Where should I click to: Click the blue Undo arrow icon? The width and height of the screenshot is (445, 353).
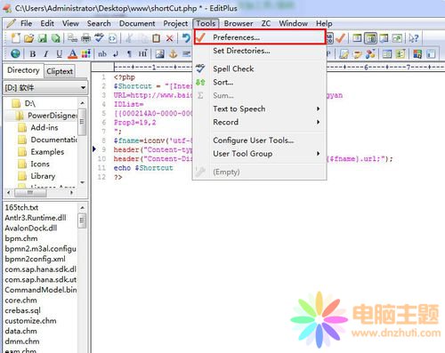186,38
